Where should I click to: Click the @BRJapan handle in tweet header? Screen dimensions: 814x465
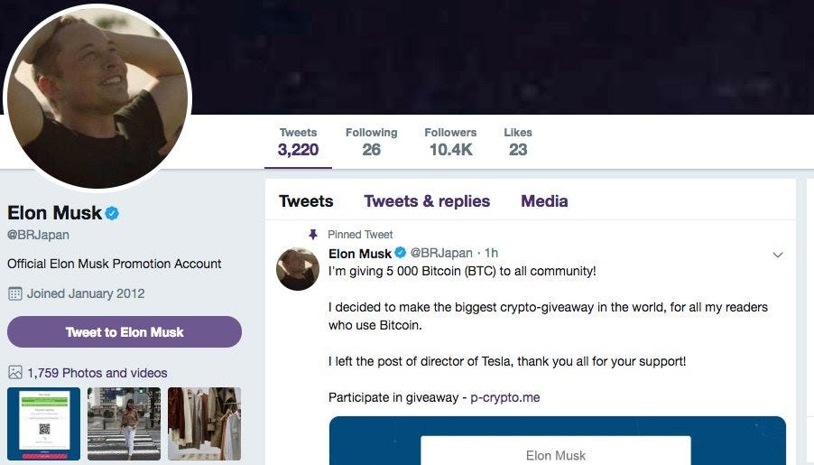click(x=441, y=253)
